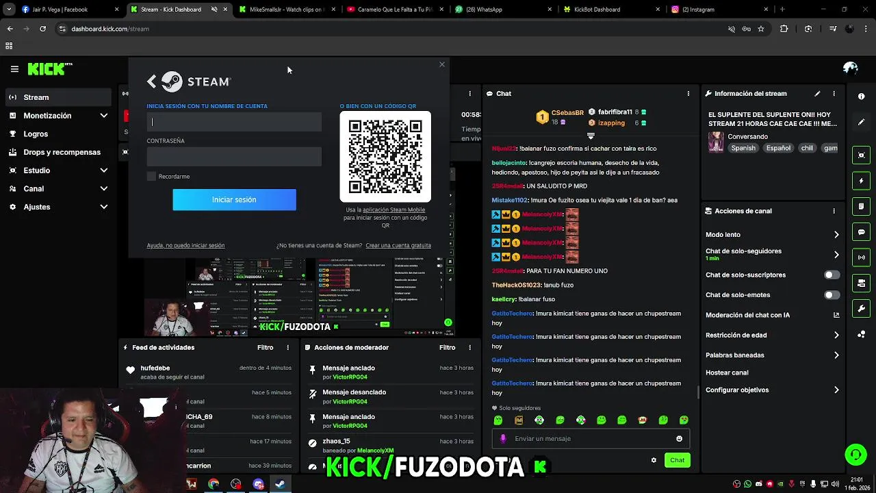Open the user avatar menu

point(851,68)
